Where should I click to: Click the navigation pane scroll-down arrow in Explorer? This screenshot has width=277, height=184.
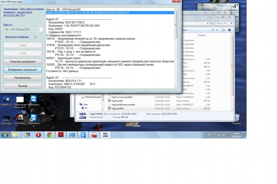tap(102, 109)
